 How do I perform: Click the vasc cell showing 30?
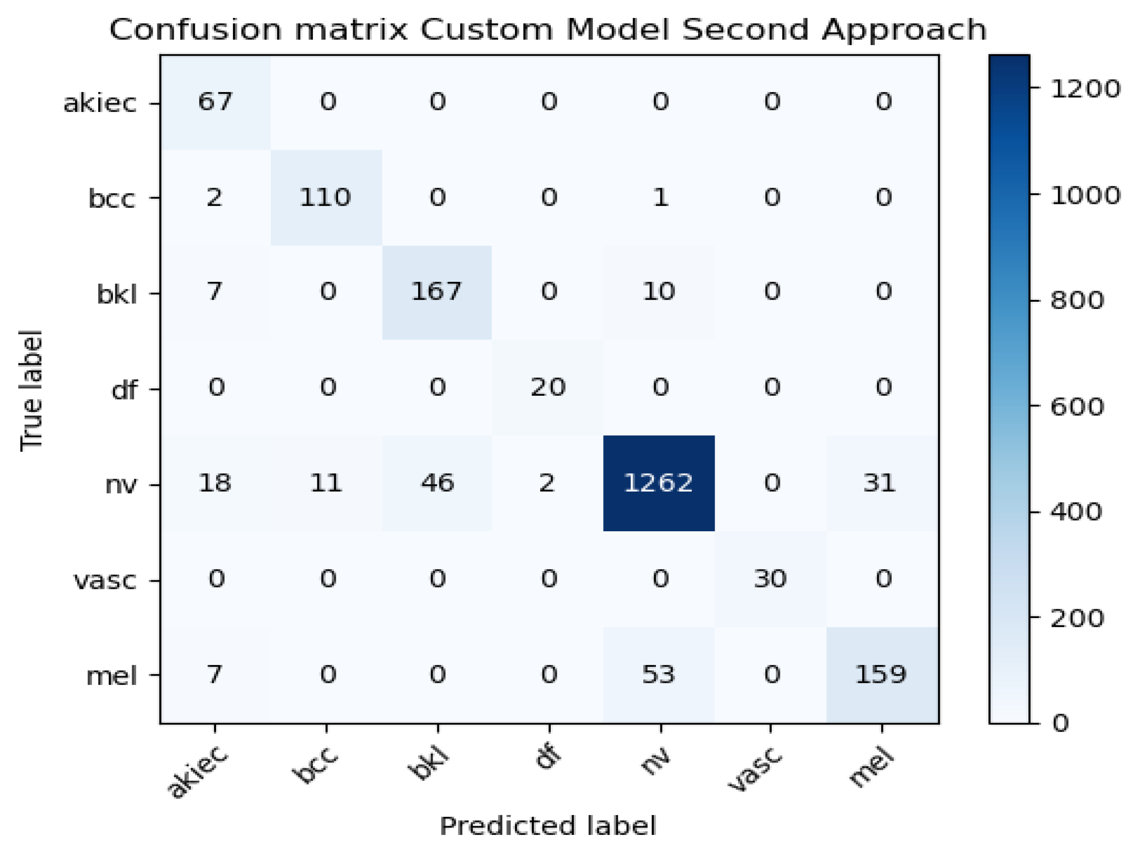click(770, 579)
